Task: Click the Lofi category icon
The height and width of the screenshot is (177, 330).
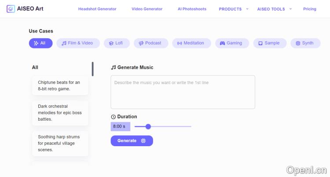Action: [111, 43]
